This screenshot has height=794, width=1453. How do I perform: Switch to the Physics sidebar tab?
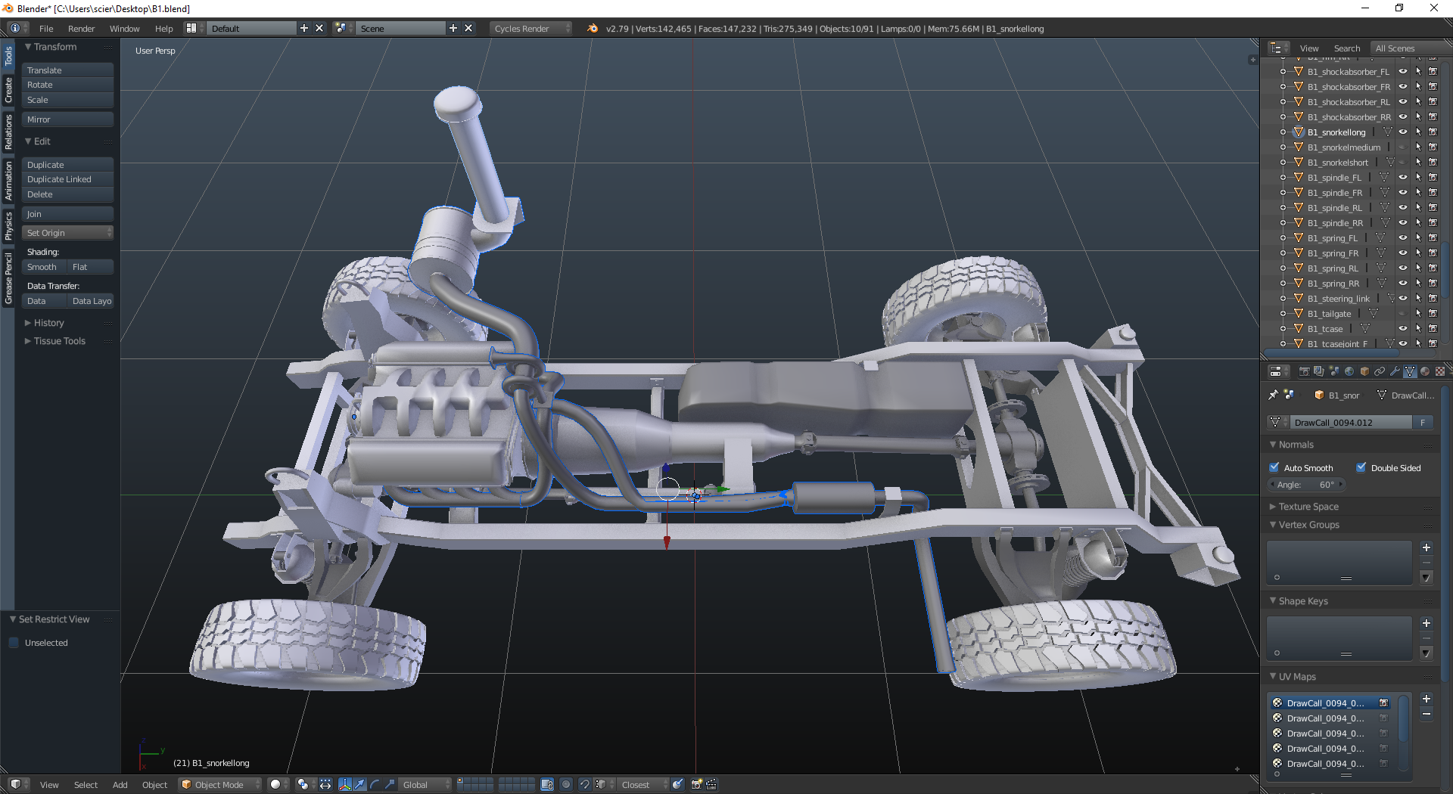[8, 225]
